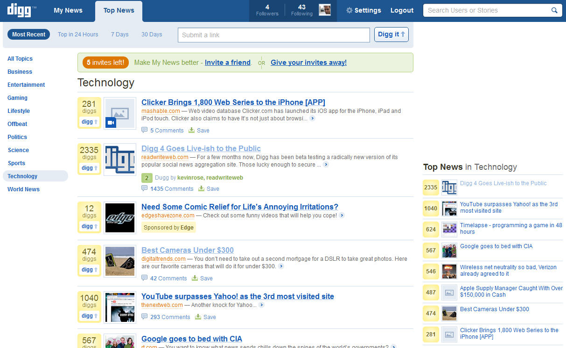Select the Politics topic
This screenshot has height=348, width=566.
17,137
